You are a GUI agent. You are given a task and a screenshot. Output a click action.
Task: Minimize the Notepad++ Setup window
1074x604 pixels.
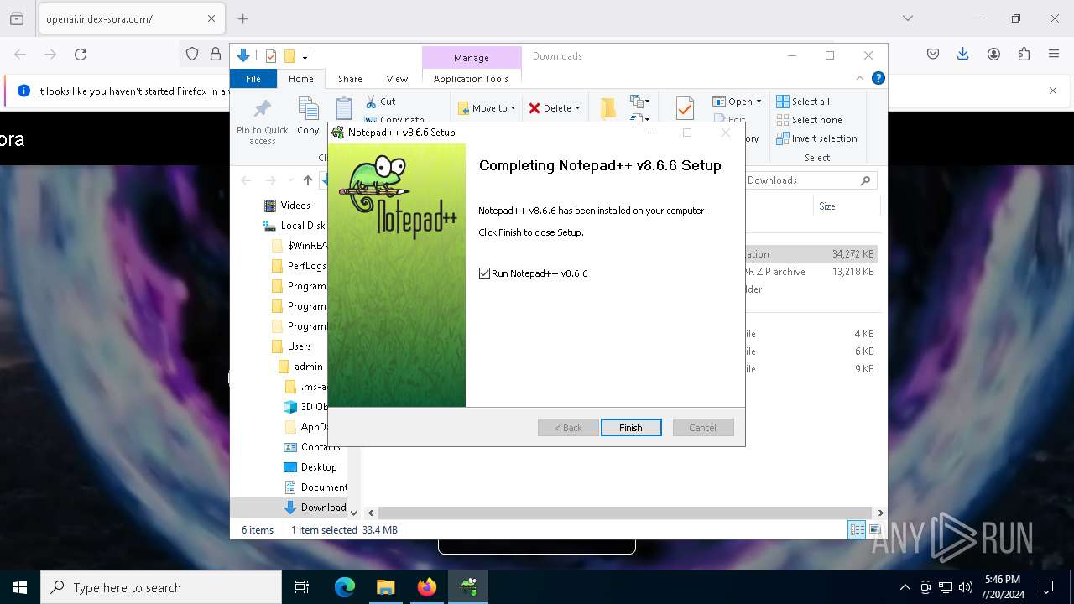[x=649, y=133]
